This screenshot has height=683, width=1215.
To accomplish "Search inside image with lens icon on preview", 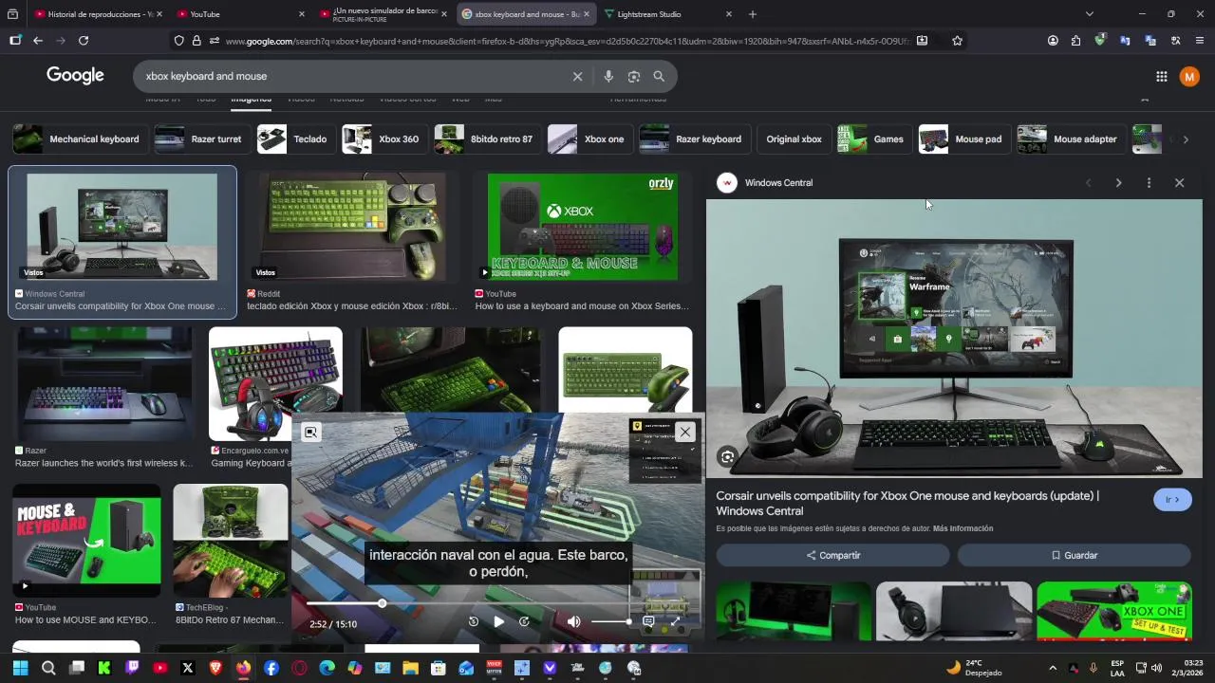I will [x=727, y=457].
